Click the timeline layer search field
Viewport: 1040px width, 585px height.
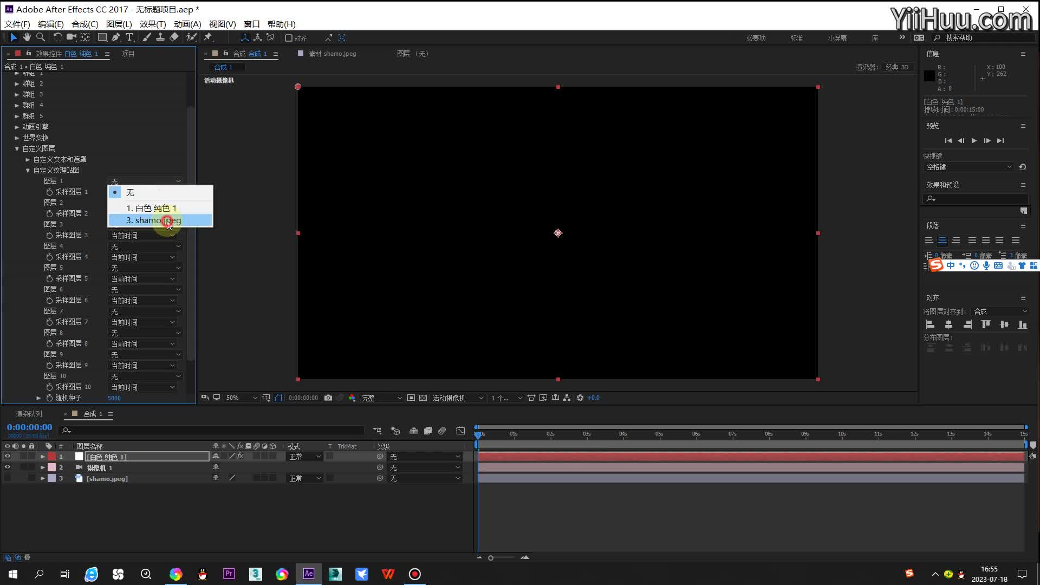(212, 431)
